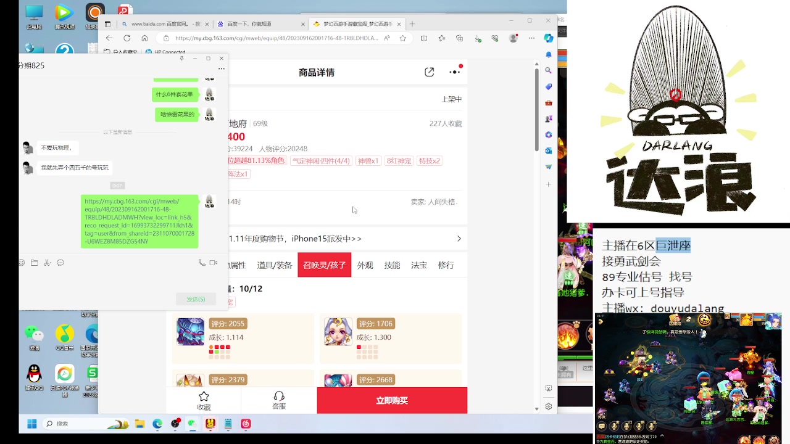Start a WeChat video call
The height and width of the screenshot is (444, 790).
[x=214, y=263]
